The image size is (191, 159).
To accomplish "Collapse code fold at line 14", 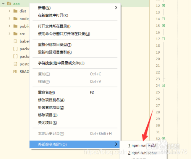I will pos(163,19).
